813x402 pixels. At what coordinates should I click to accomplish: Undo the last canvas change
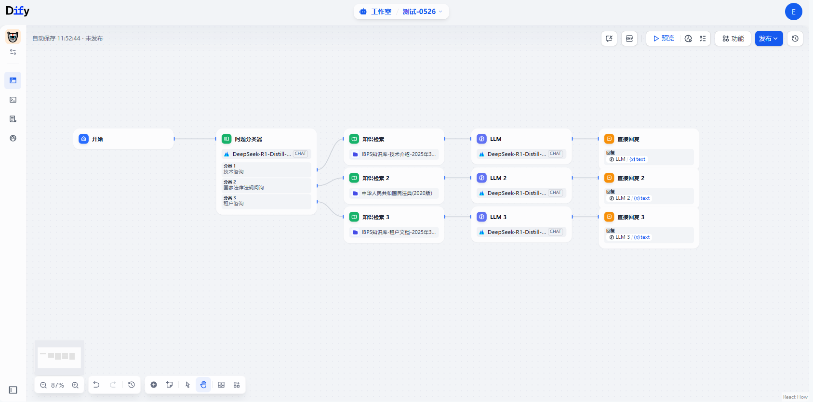[x=96, y=385]
